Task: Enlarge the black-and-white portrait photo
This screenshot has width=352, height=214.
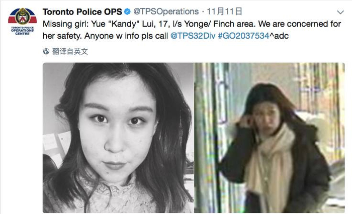Action: click(x=118, y=138)
